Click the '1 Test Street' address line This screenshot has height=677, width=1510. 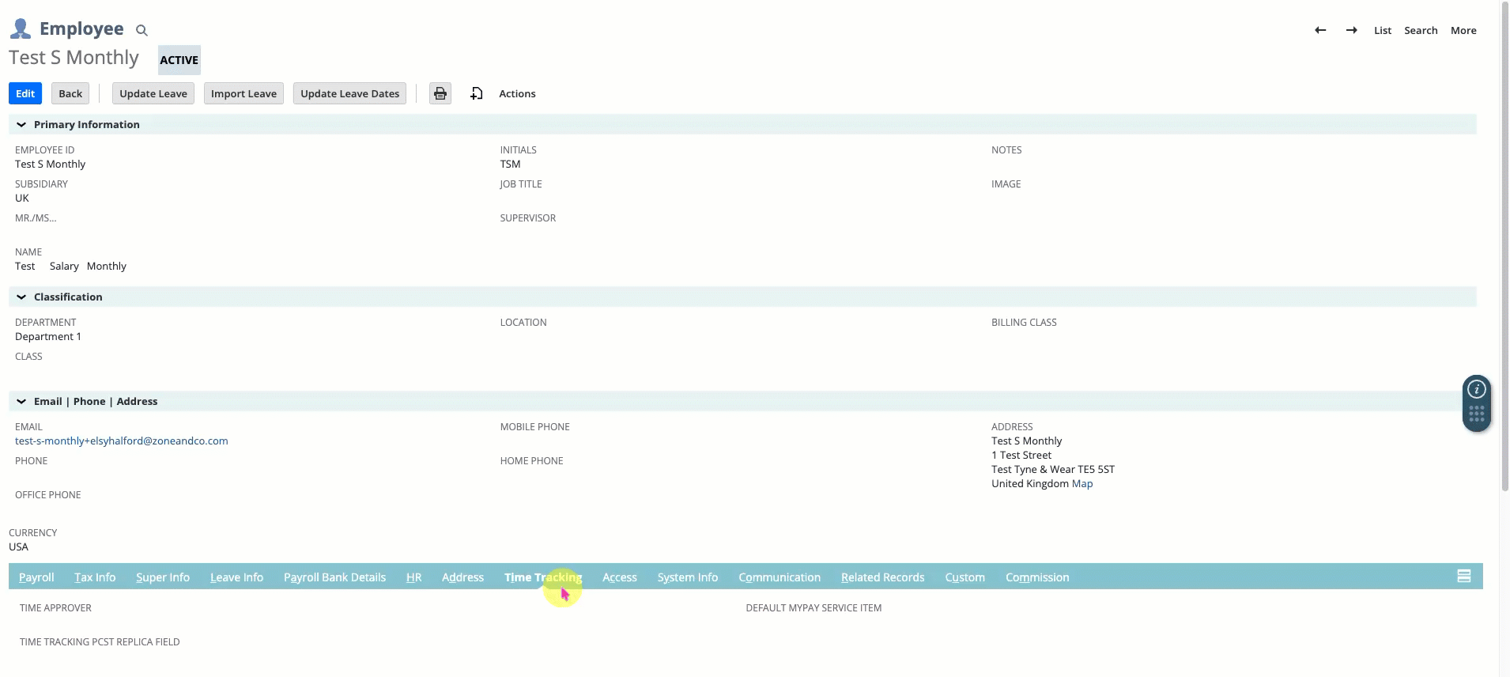[x=1021, y=455]
